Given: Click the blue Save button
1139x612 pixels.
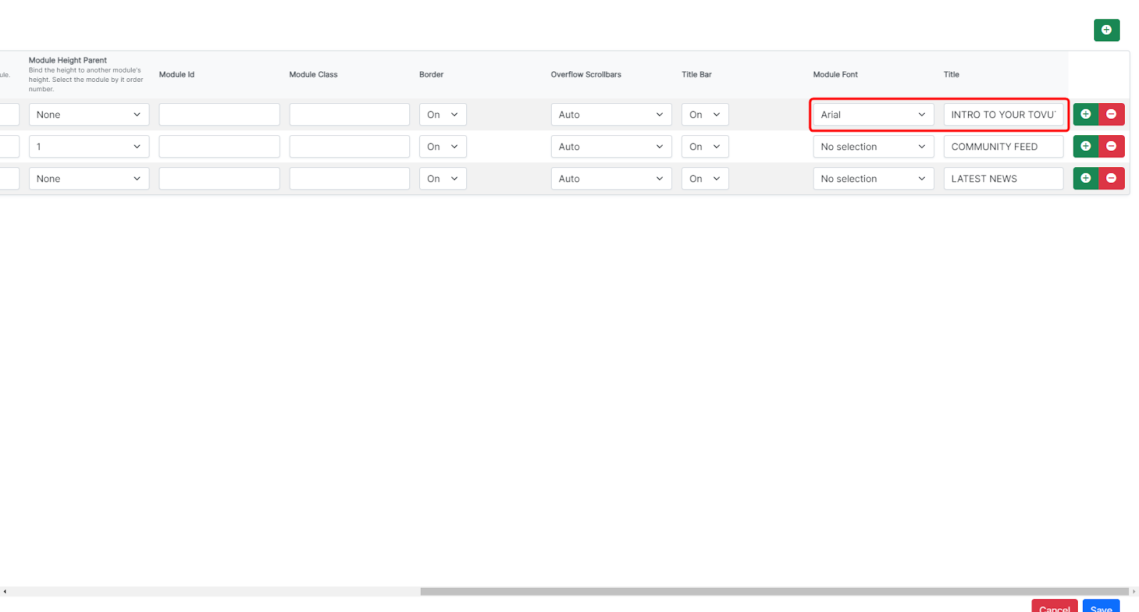Looking at the screenshot, I should click(x=1101, y=606).
